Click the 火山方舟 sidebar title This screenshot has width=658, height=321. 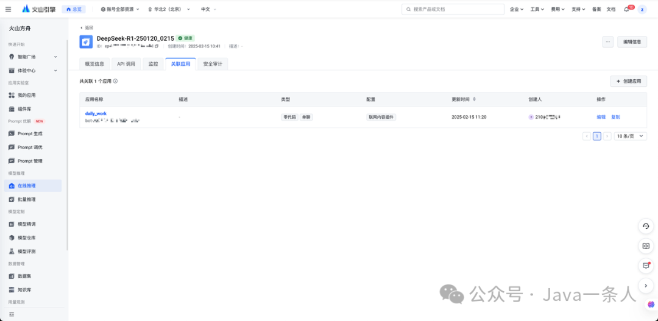coord(20,29)
